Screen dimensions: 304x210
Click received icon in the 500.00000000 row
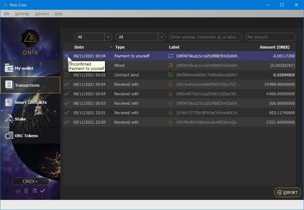point(170,103)
